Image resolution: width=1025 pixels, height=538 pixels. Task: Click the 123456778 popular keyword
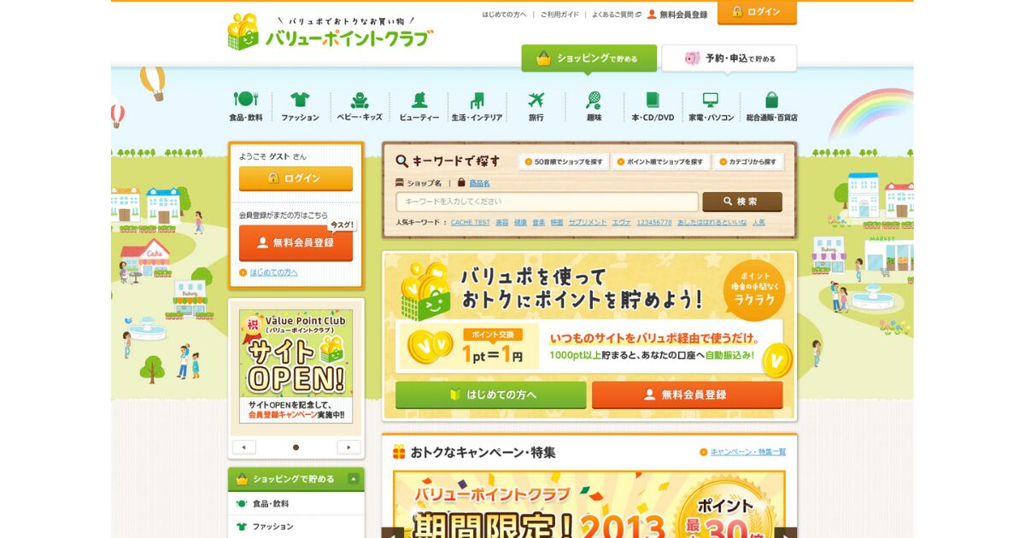point(654,222)
